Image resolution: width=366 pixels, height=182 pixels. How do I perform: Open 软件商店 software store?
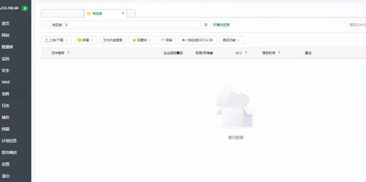(x=9, y=152)
